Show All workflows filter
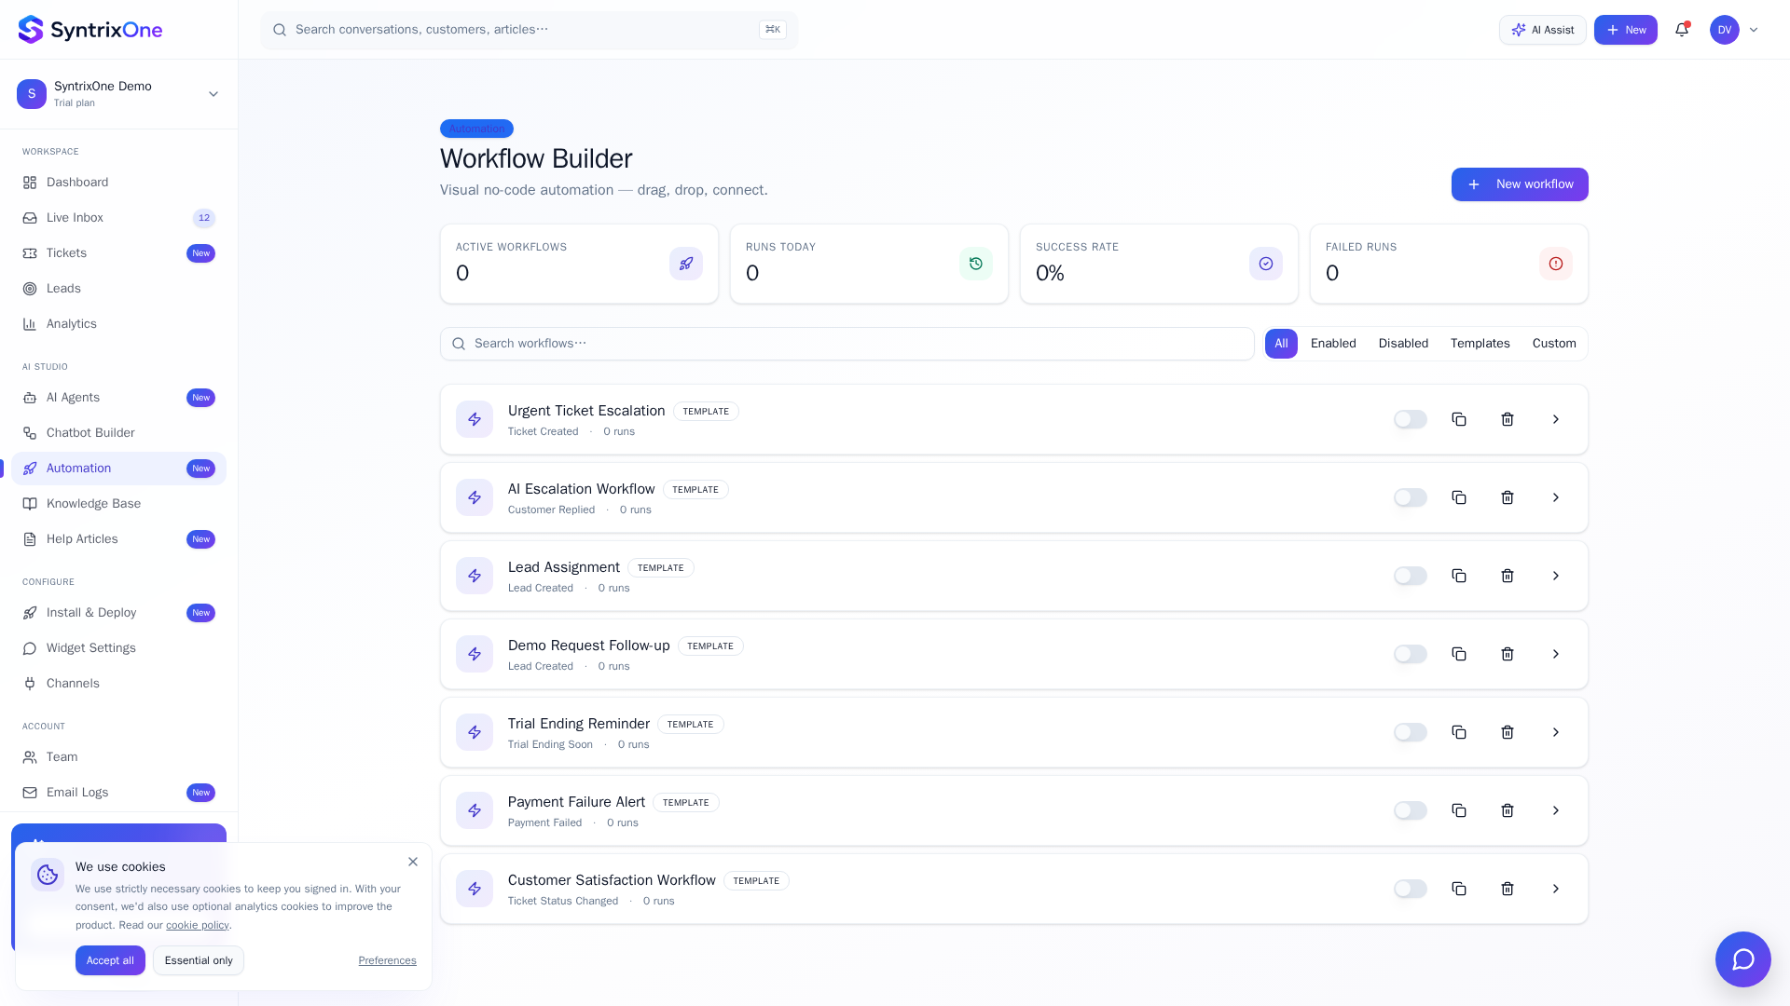This screenshot has width=1790, height=1006. (1281, 344)
